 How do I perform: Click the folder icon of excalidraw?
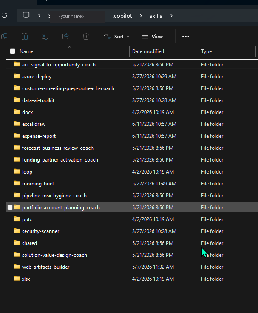tap(17, 124)
